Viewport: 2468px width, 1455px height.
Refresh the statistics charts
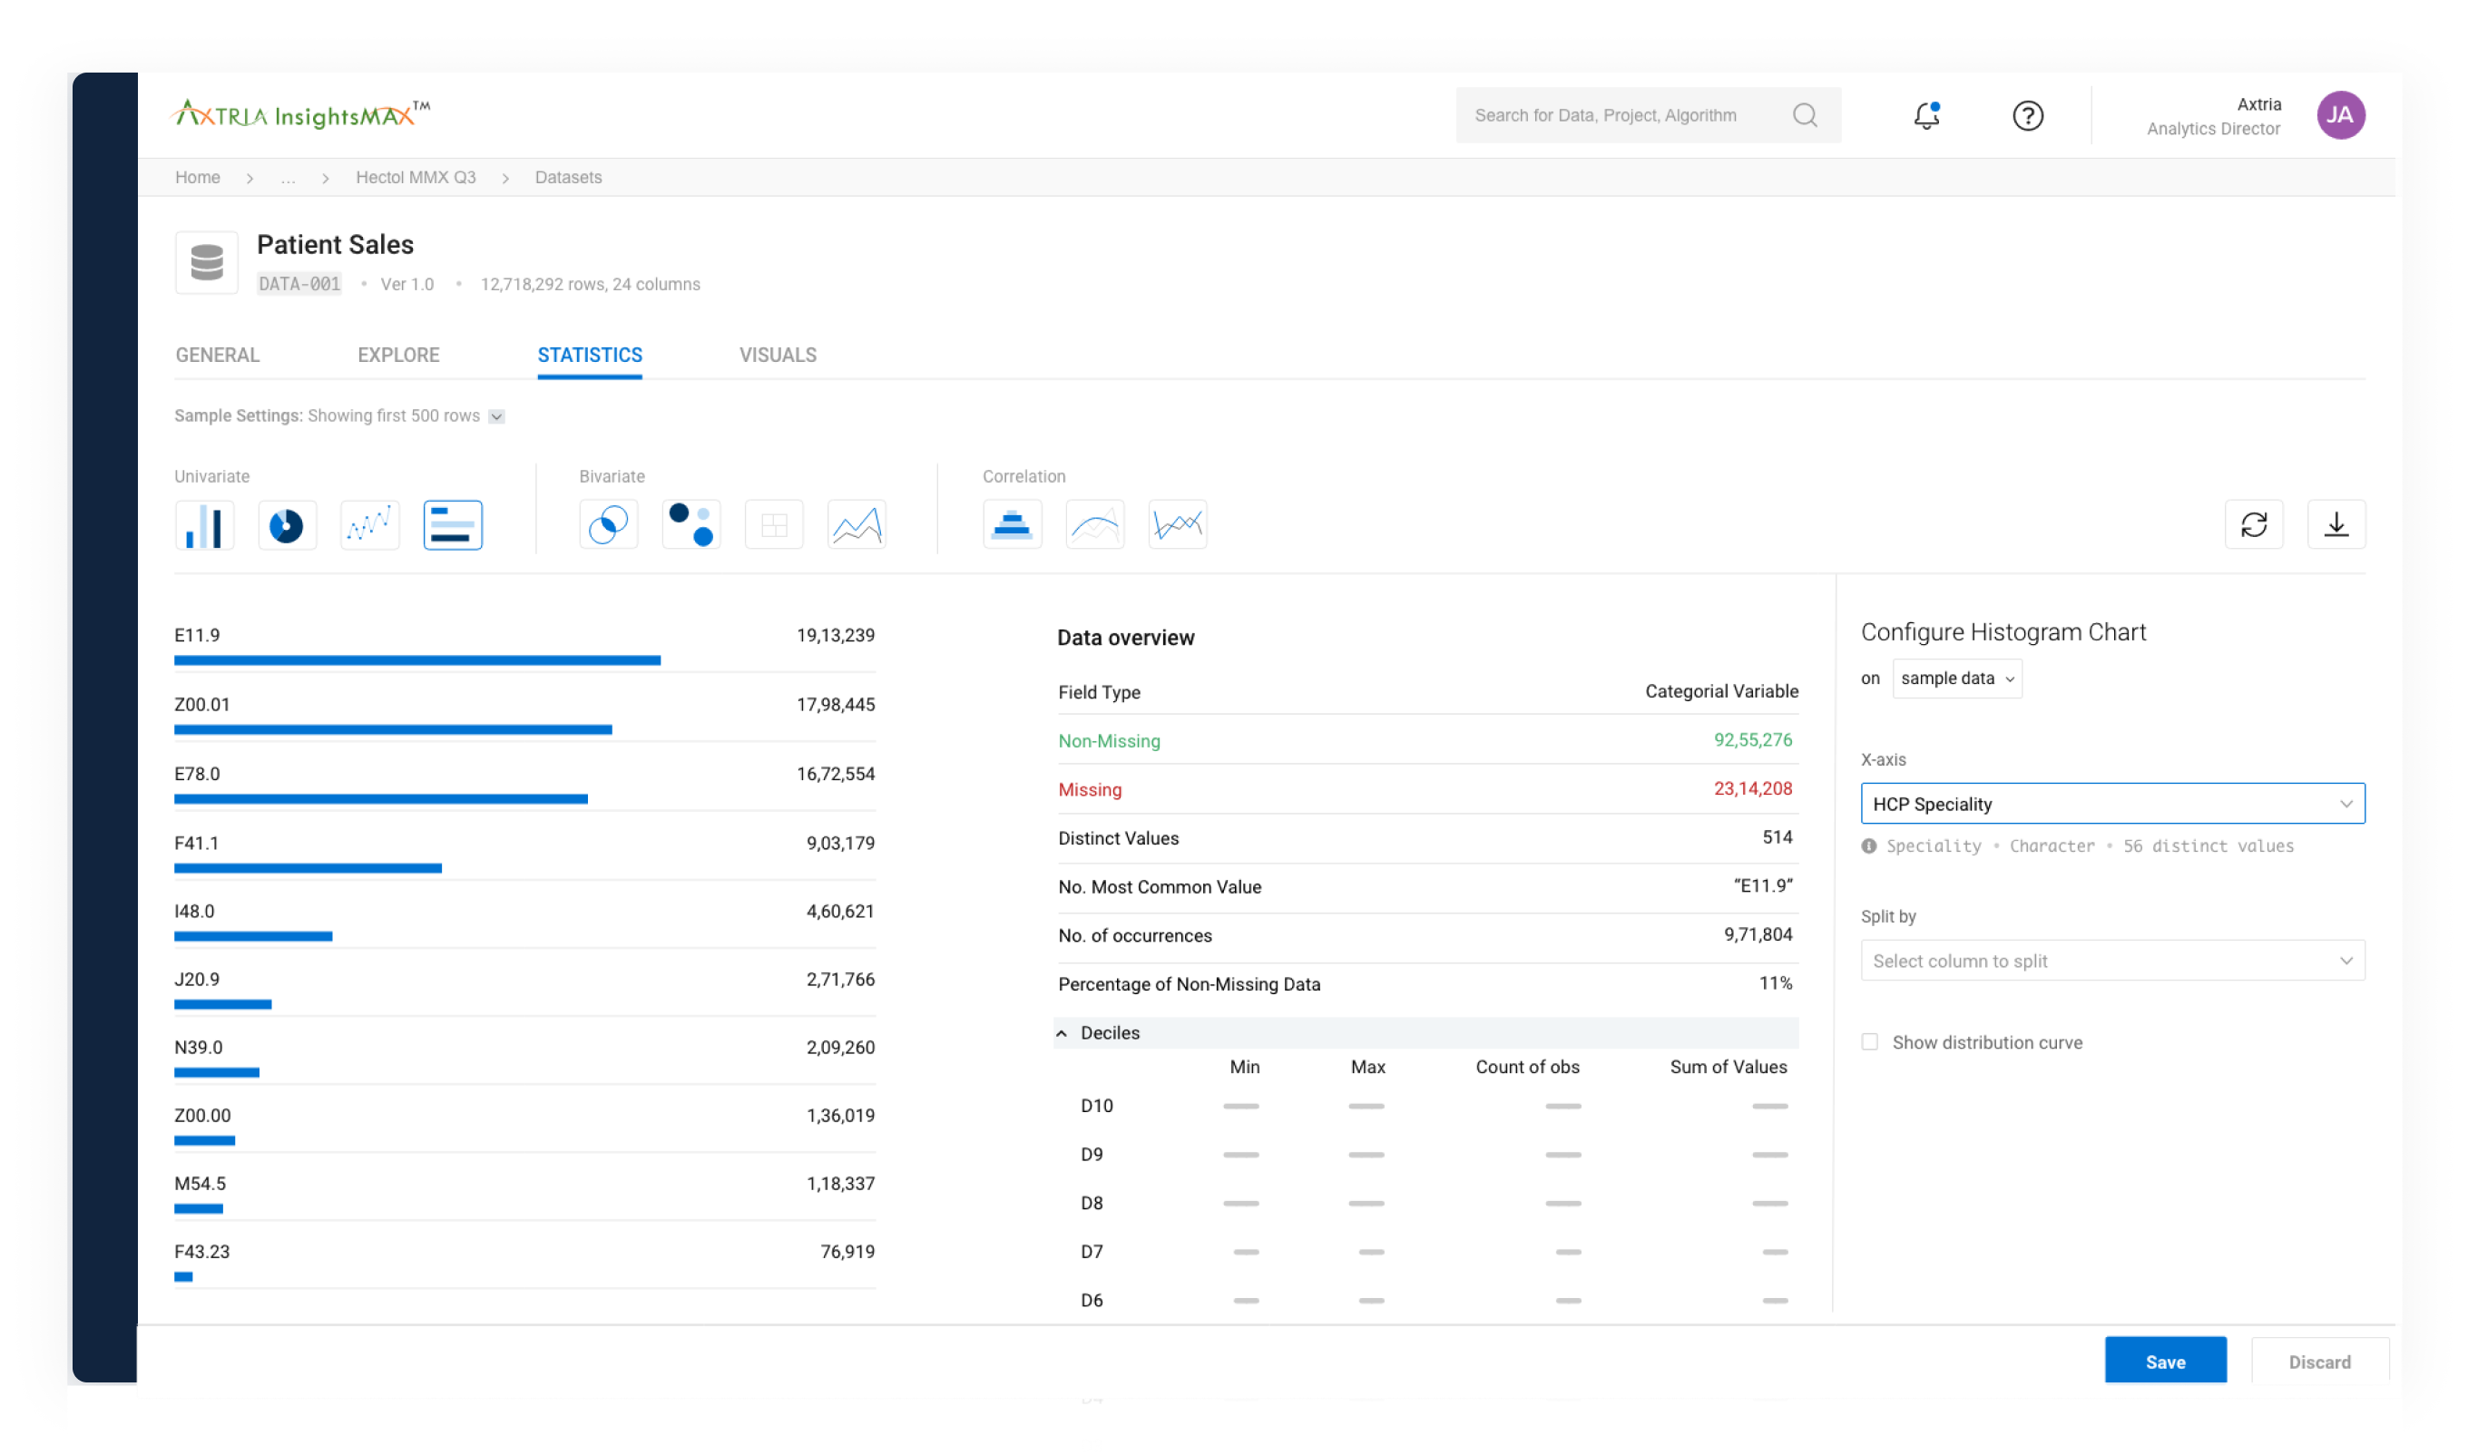[2254, 524]
